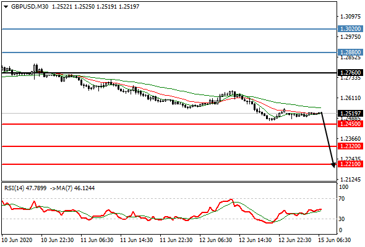The width and height of the screenshot is (365, 247).
Task: Select the red 1.24500 support label
Action: pyautogui.click(x=350, y=124)
